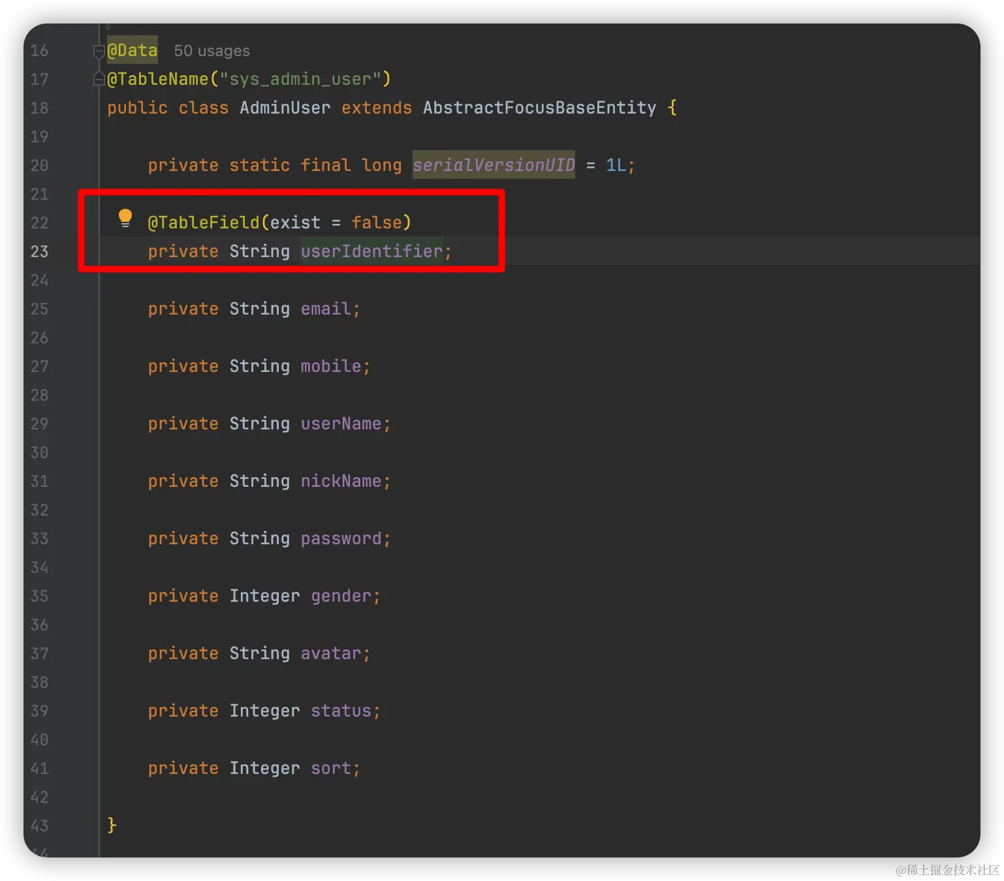Click the nickName field name

[x=341, y=481]
